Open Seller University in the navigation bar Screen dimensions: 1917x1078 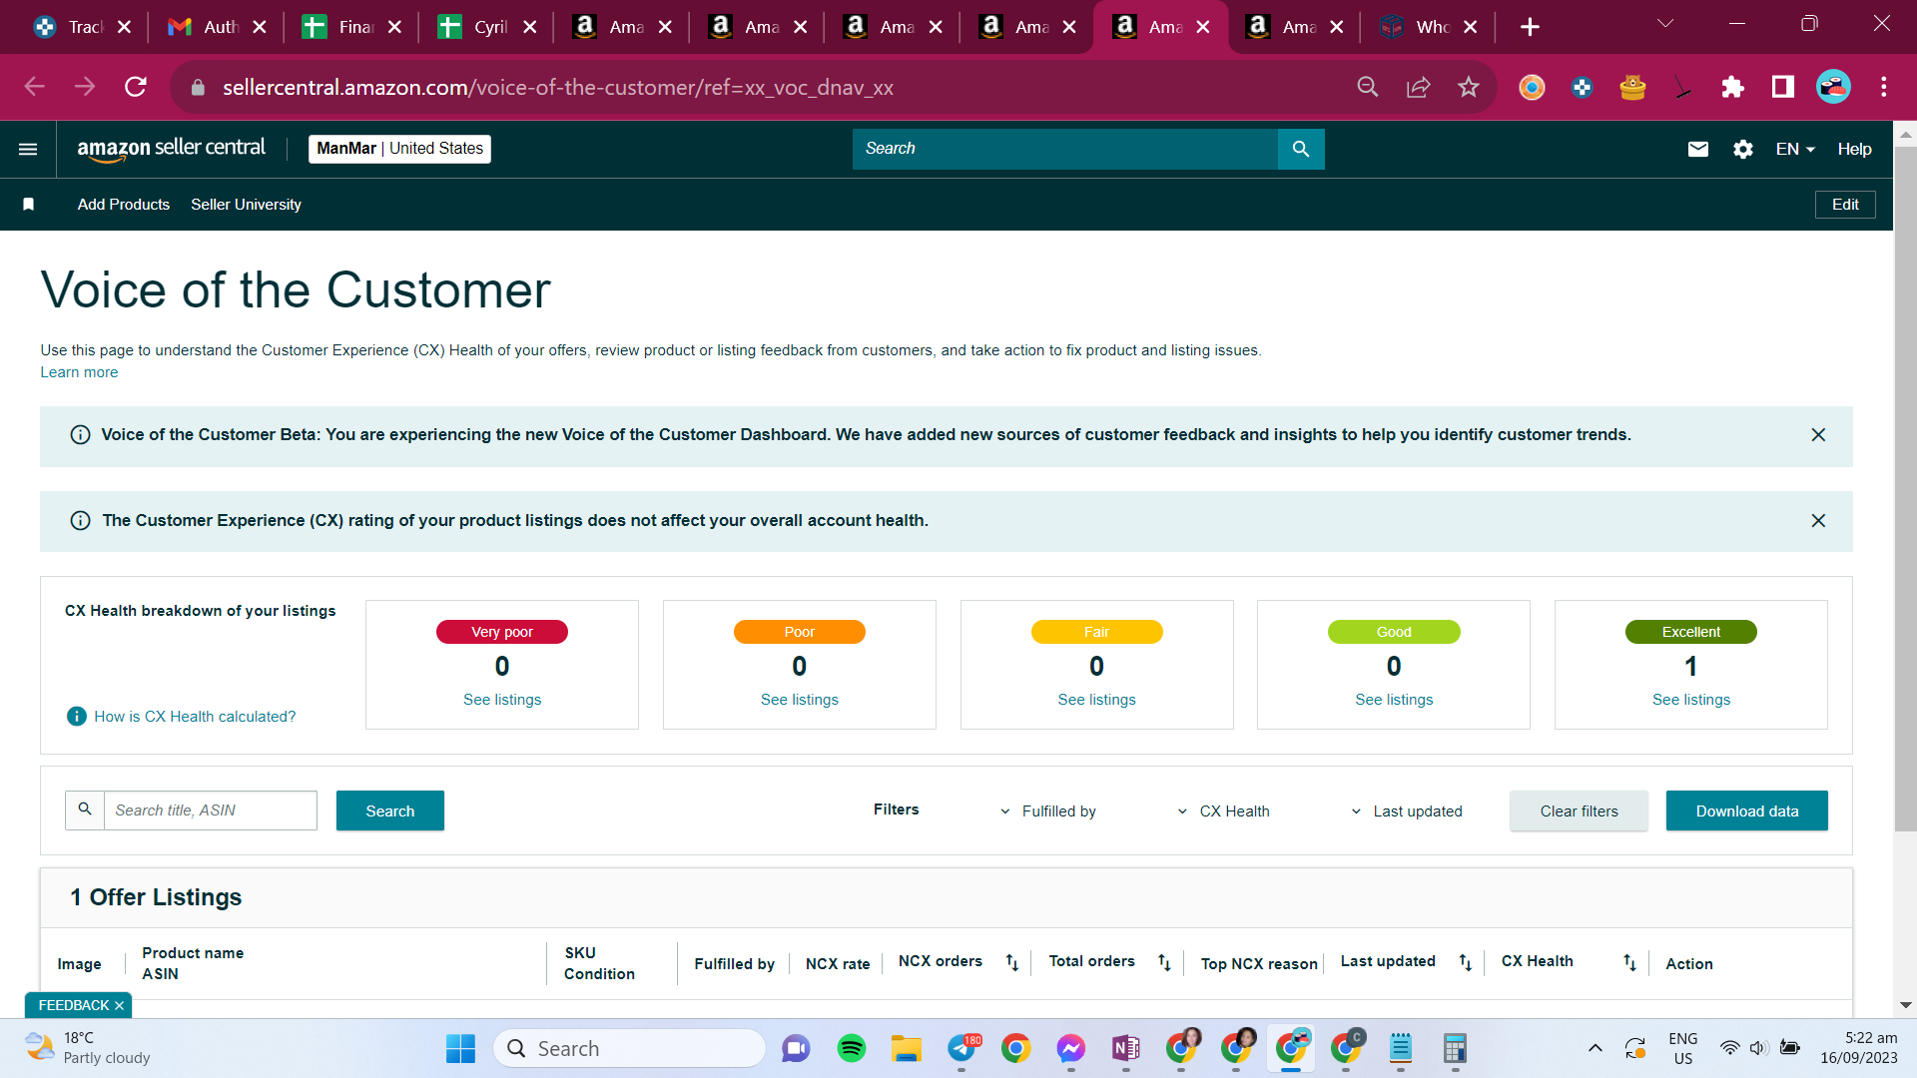coord(246,205)
